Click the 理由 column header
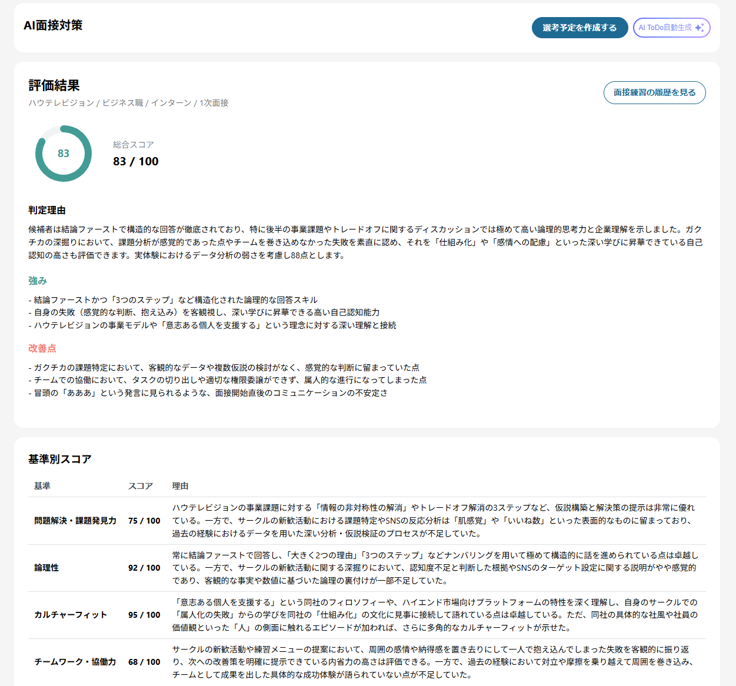This screenshot has width=736, height=686. (180, 486)
